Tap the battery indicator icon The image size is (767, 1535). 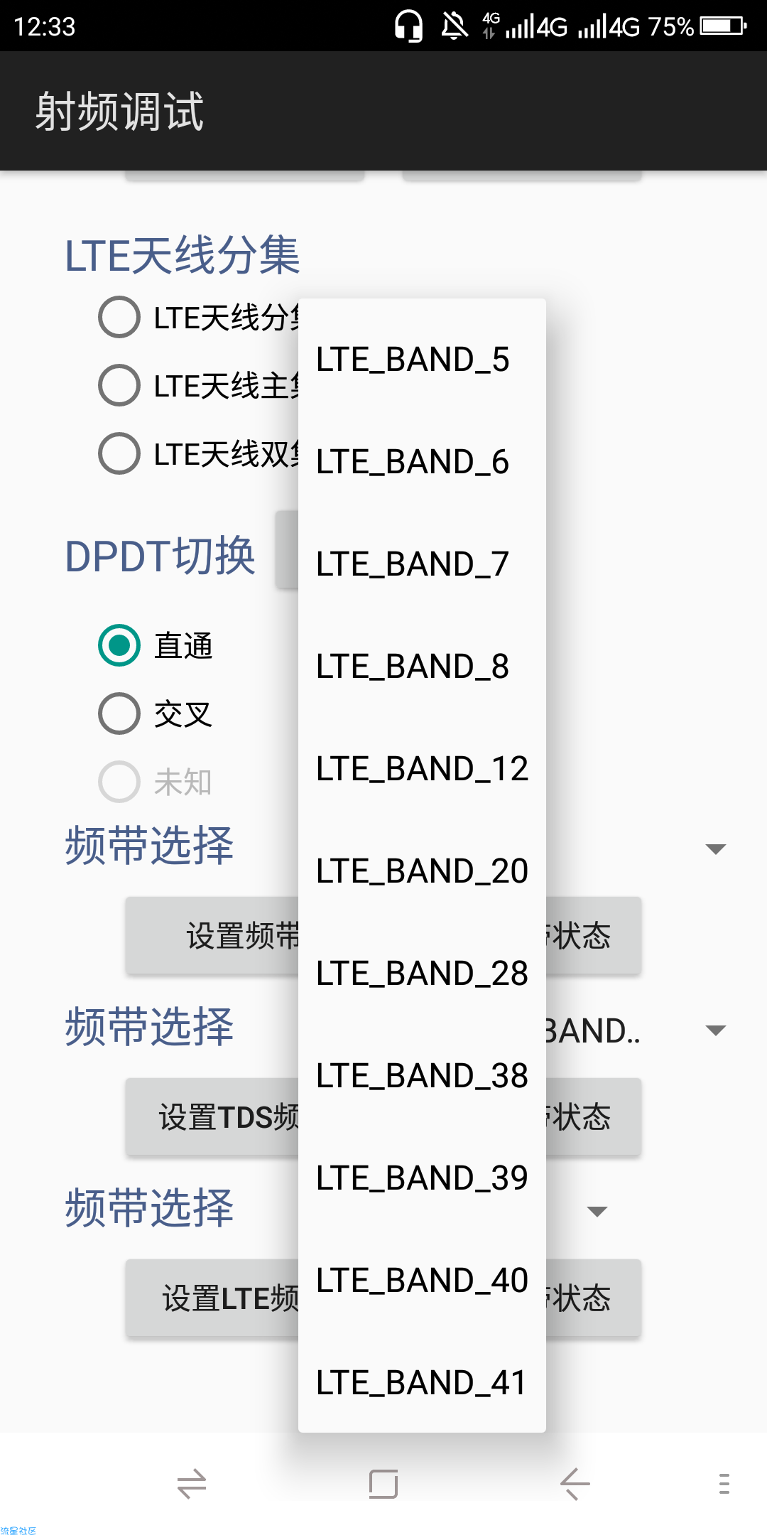(x=723, y=26)
